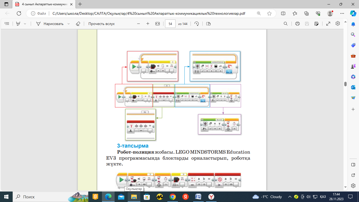Open sidebar Drop paper plane icon
359x202 pixels.
pos(353,98)
